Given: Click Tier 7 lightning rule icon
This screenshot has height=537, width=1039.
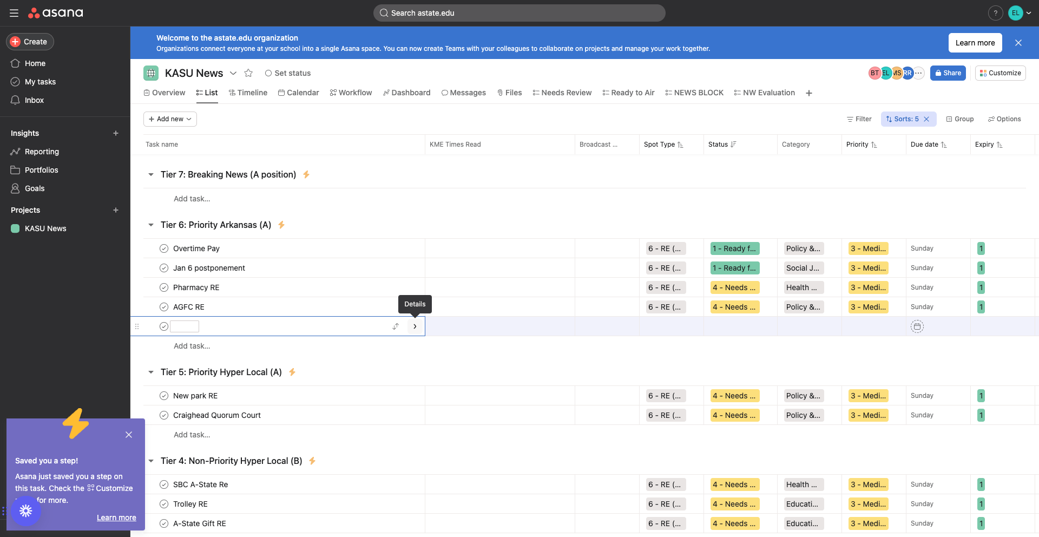Looking at the screenshot, I should click(x=306, y=174).
